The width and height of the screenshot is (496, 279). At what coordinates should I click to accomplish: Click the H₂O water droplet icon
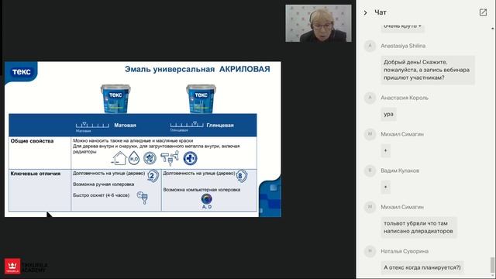coord(134,158)
